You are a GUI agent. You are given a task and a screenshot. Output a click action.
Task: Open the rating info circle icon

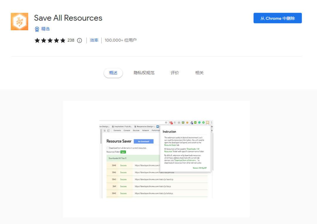(x=80, y=40)
